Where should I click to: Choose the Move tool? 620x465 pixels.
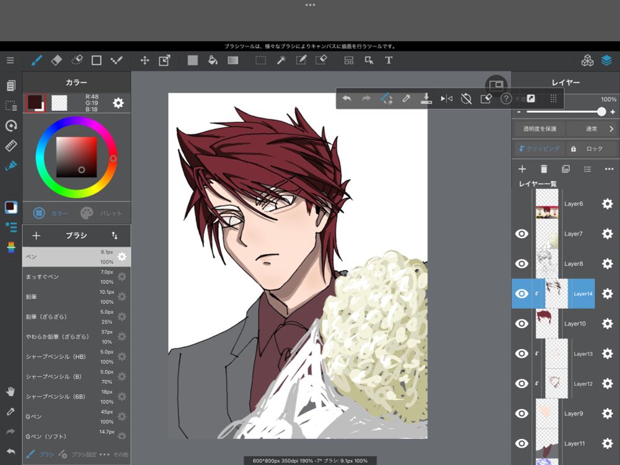[144, 60]
